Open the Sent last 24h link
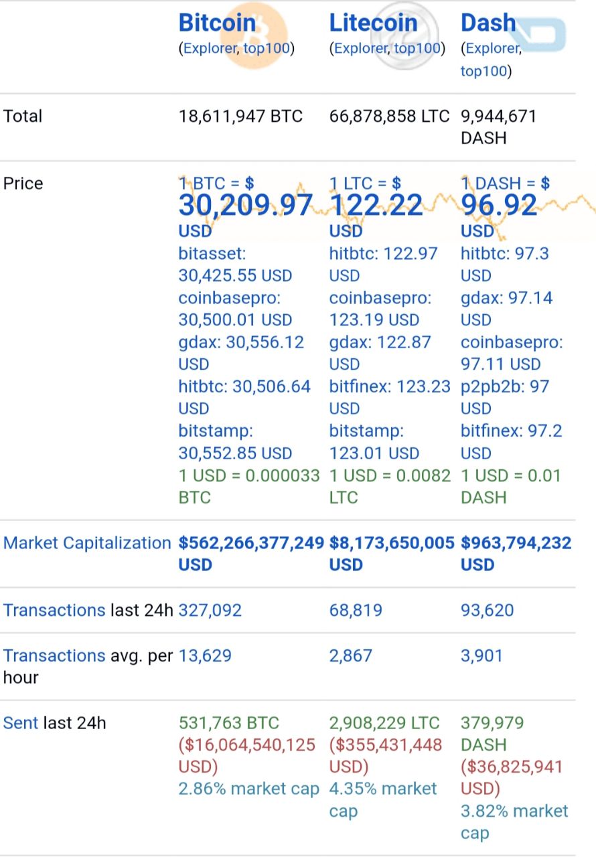 tap(21, 723)
